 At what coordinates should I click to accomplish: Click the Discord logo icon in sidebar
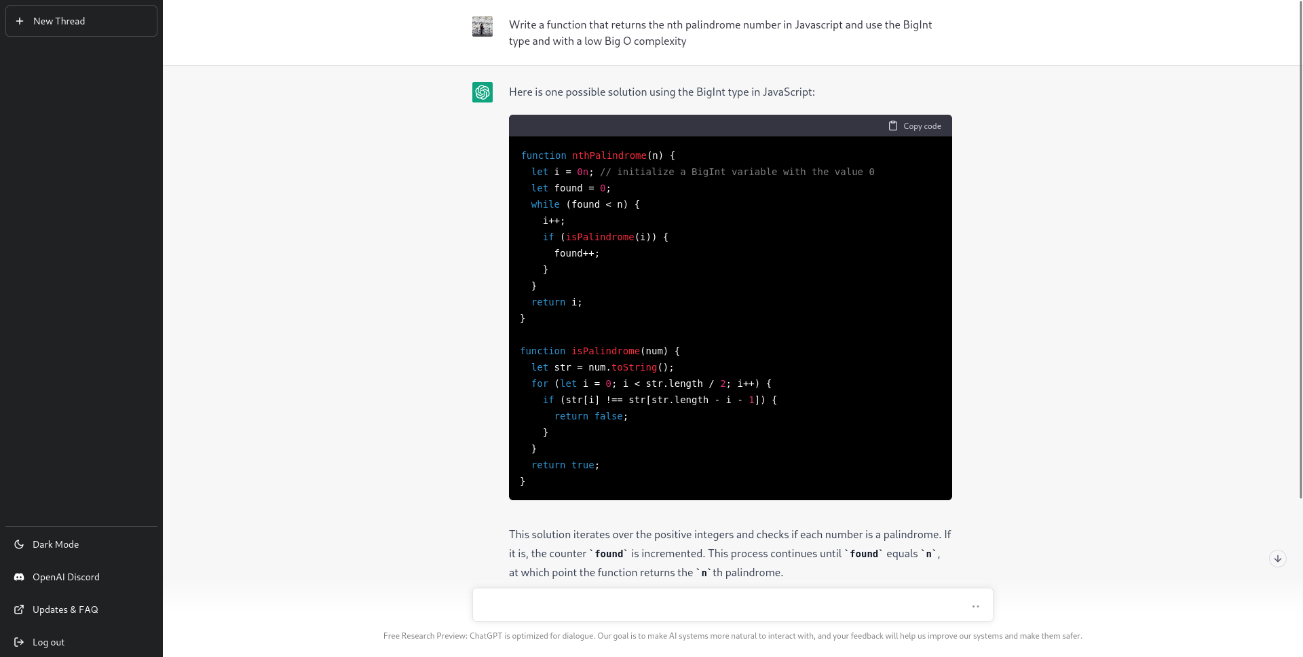[19, 577]
